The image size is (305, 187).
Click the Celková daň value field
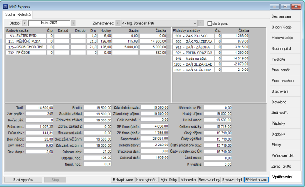click(x=155, y=157)
